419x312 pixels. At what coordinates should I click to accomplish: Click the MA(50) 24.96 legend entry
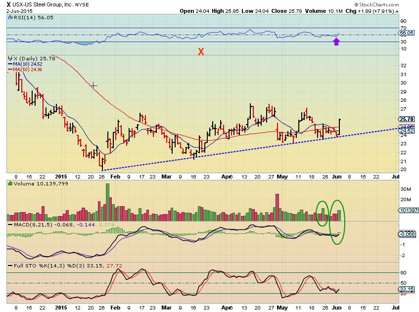click(x=25, y=69)
